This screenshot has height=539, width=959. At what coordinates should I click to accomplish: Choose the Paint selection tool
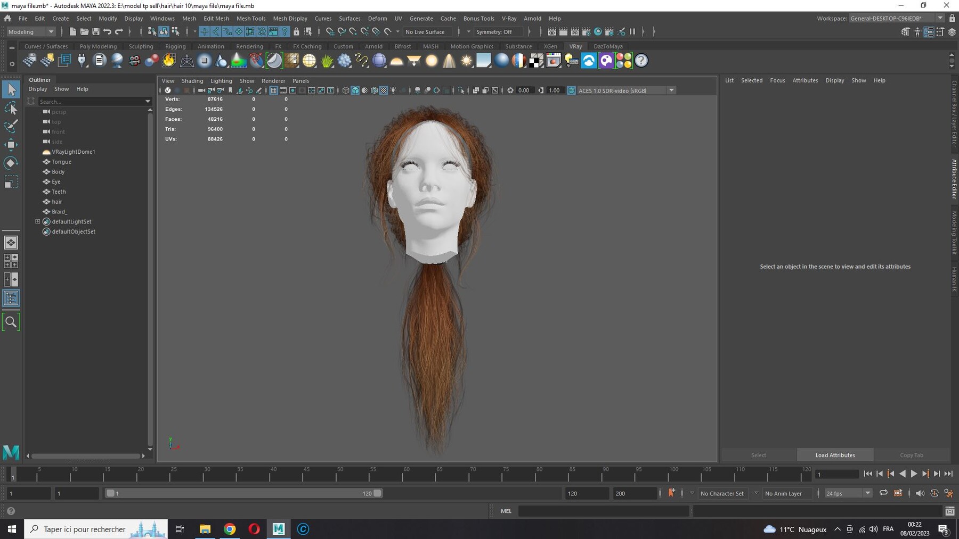point(11,127)
